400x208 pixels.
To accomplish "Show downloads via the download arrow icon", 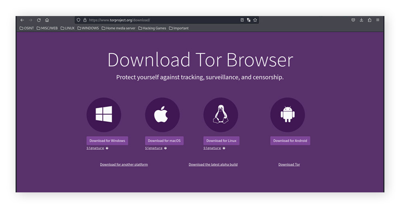I will pyautogui.click(x=361, y=20).
